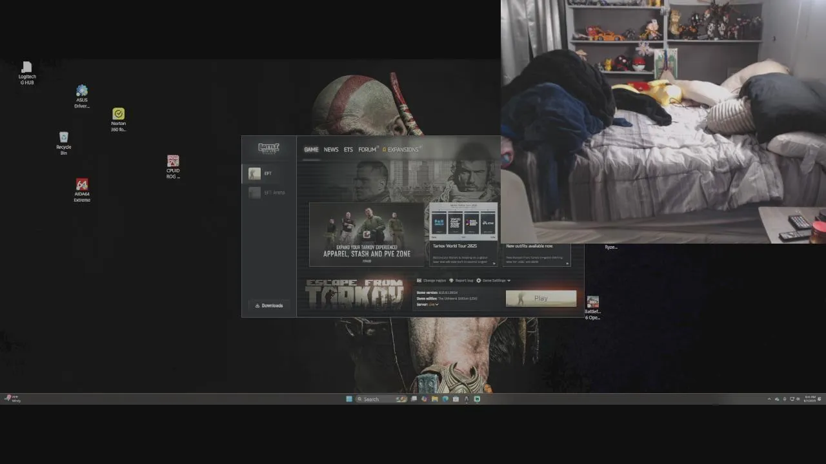Open the Copilot taskbar icon
The width and height of the screenshot is (826, 464).
[x=425, y=399]
